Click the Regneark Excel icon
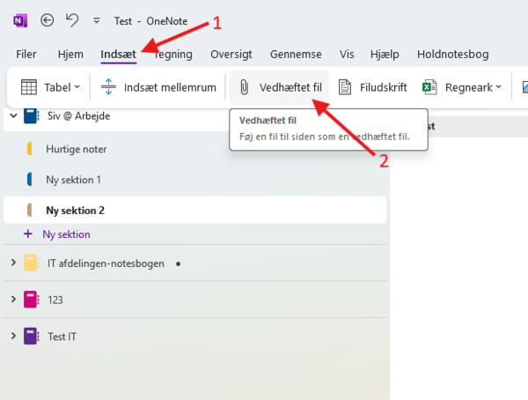 [x=429, y=87]
